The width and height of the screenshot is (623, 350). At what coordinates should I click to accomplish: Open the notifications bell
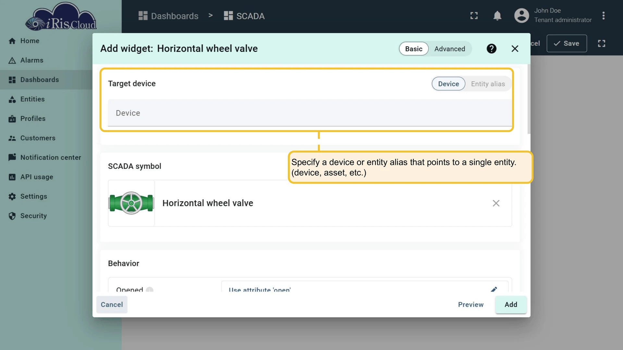point(497,16)
